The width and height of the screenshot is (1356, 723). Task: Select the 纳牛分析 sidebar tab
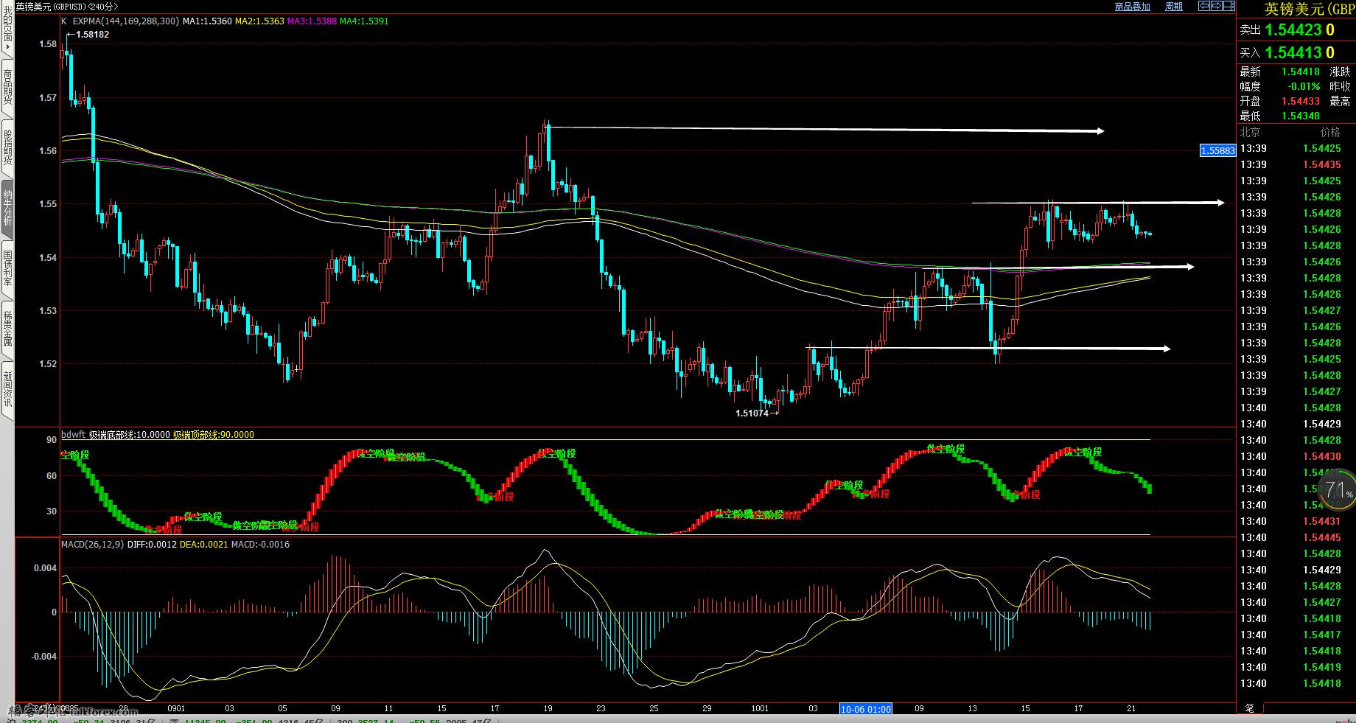(x=7, y=208)
